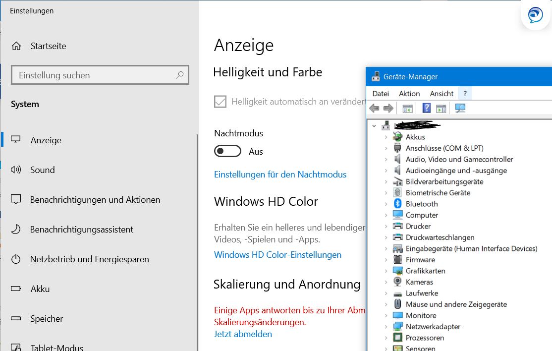Screen dimensions: 552x351
Task: Click the Netzwerkadapter network icon
Action: click(x=397, y=326)
